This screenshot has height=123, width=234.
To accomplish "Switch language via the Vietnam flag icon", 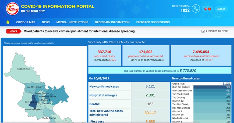I will pos(209,9).
